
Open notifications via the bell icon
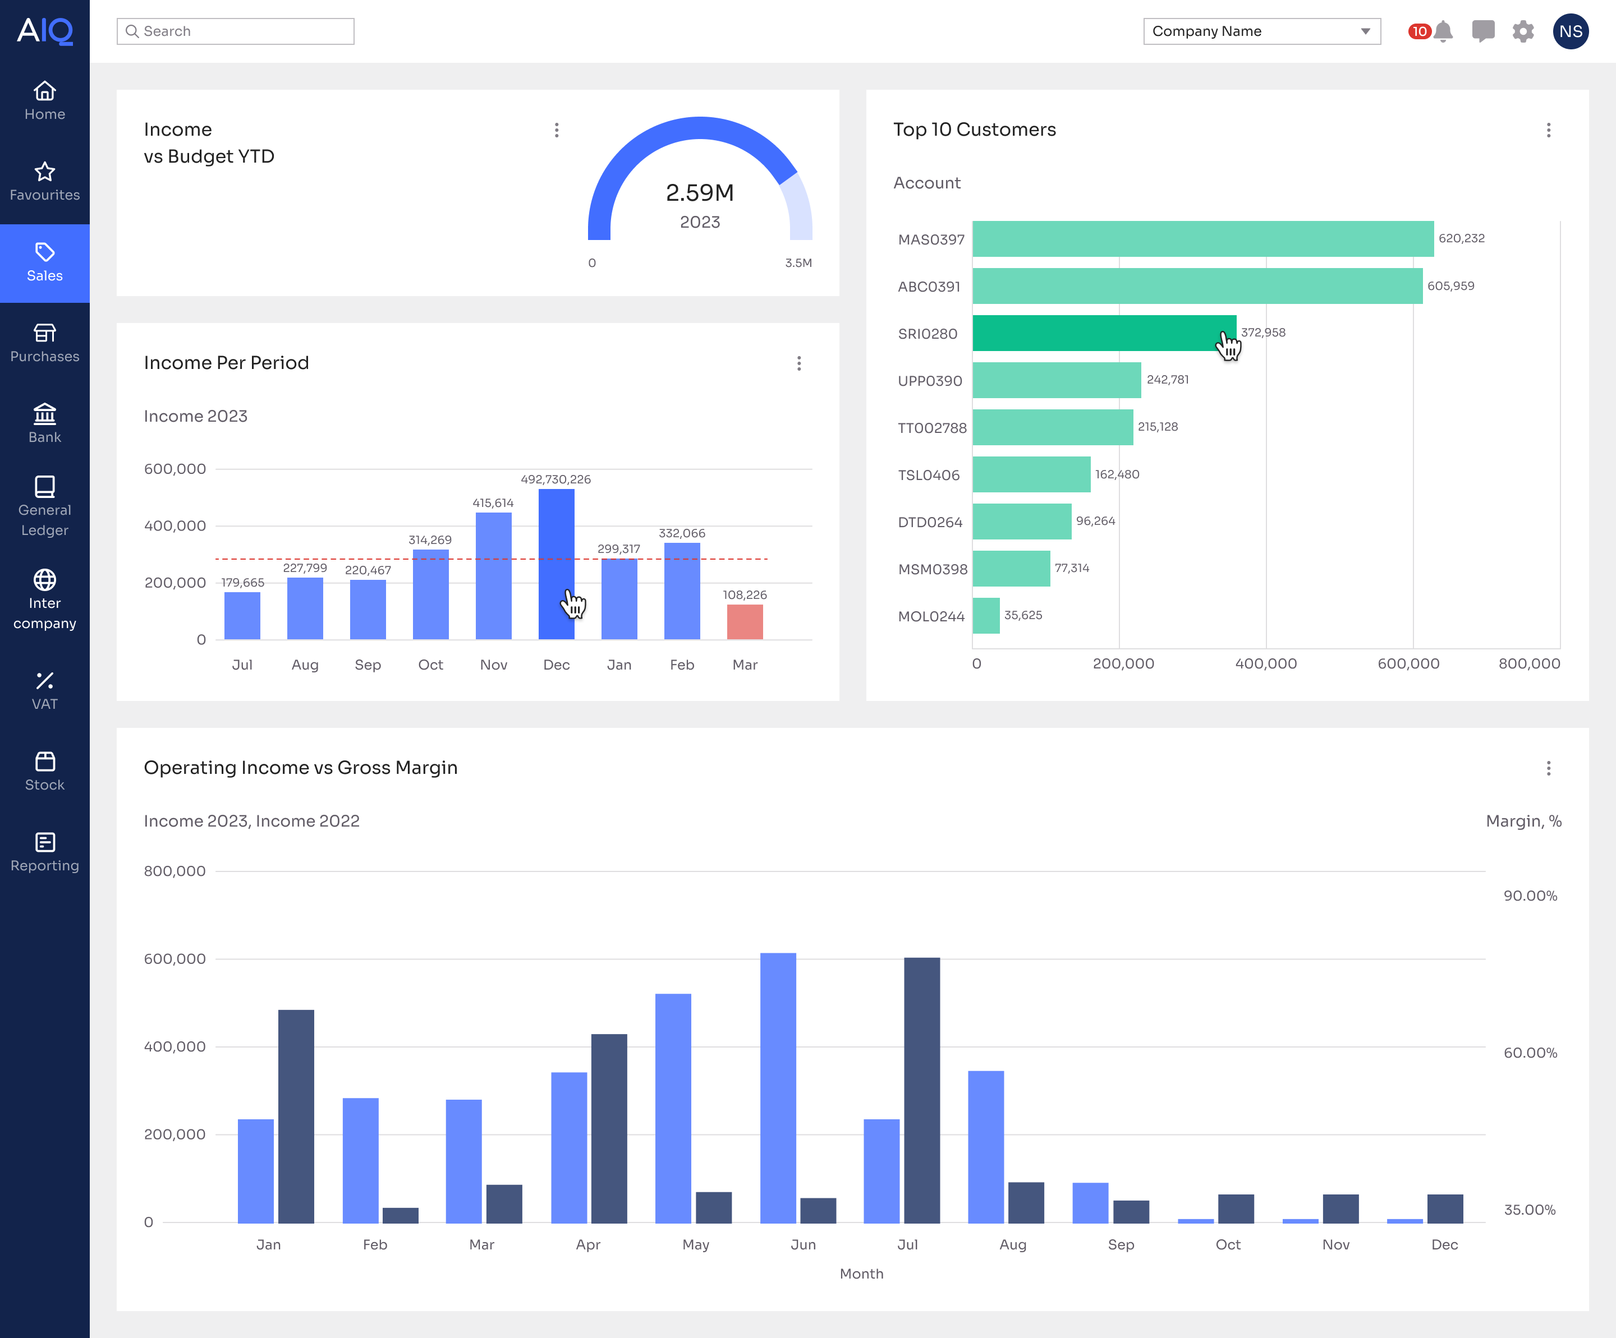coord(1444,31)
